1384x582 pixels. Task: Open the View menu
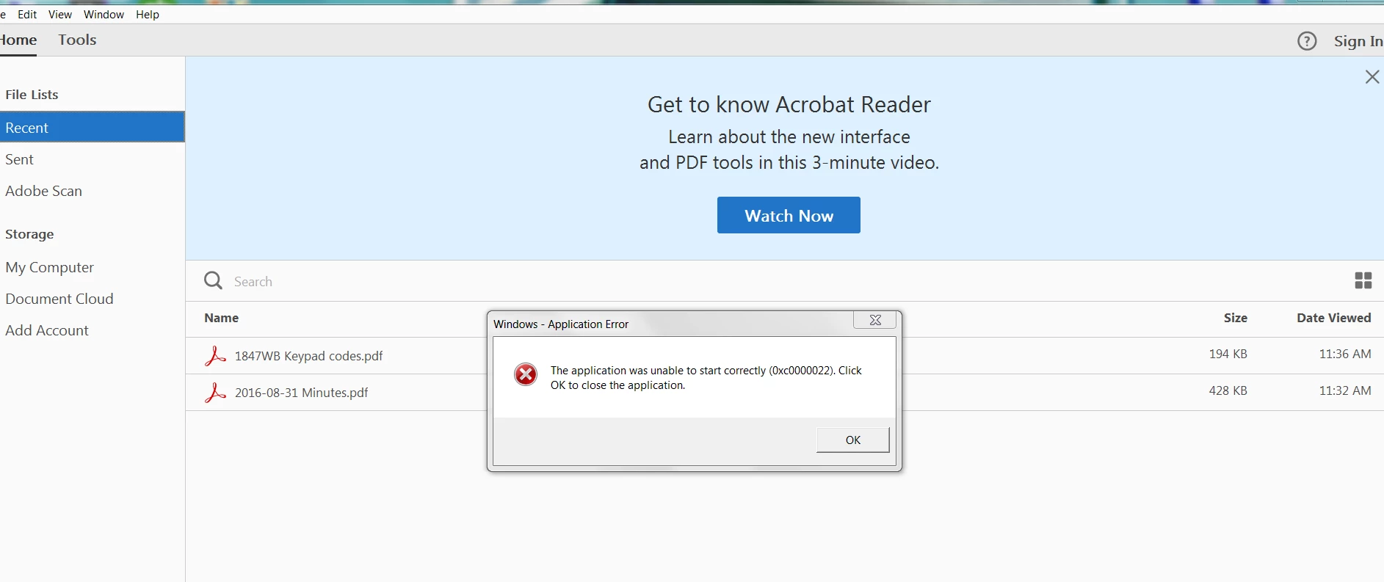pos(60,14)
